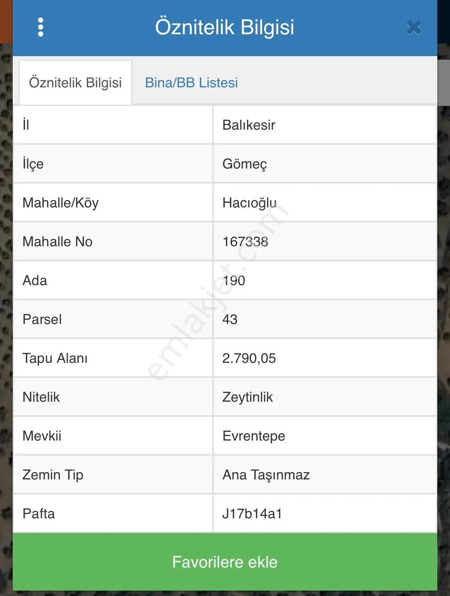Image resolution: width=450 pixels, height=596 pixels.
Task: Click the Hacıoğlu neighborhood value
Action: point(249,203)
